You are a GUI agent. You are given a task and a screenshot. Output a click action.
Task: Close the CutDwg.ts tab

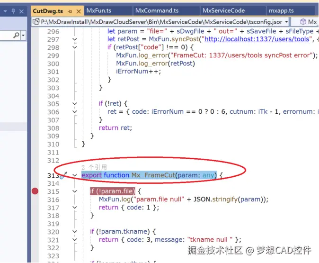[x=79, y=11]
